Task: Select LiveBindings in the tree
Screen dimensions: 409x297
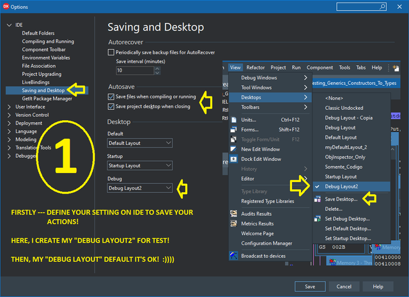Action: point(36,82)
